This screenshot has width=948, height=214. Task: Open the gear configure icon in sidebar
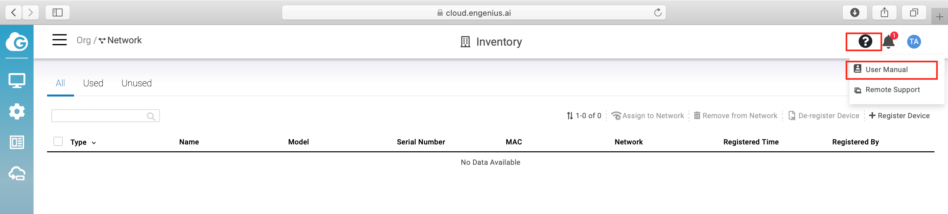pyautogui.click(x=17, y=111)
